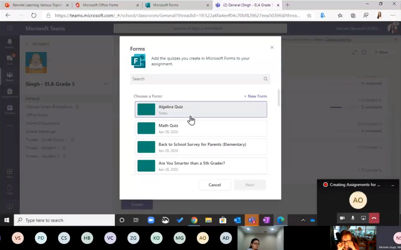This screenshot has height=250, width=401.
Task: Go back in the browser
Action: (x=8, y=15)
